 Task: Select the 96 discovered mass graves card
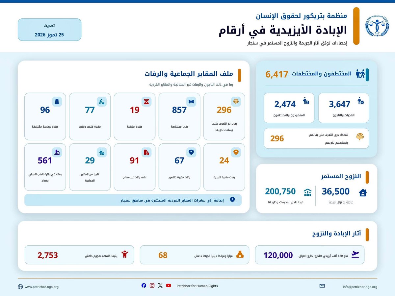[45, 116]
